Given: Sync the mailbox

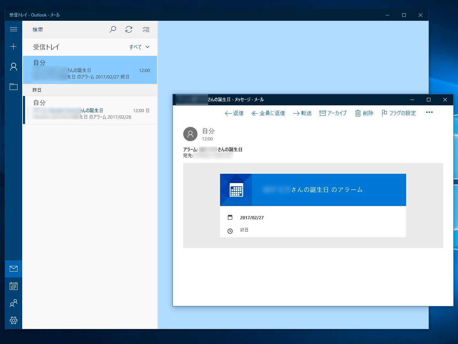Looking at the screenshot, I should point(129,29).
